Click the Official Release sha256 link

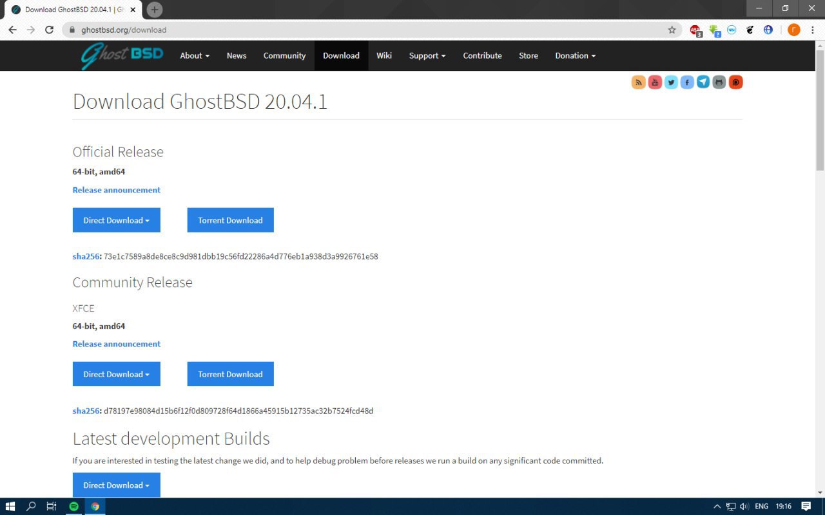click(x=86, y=256)
